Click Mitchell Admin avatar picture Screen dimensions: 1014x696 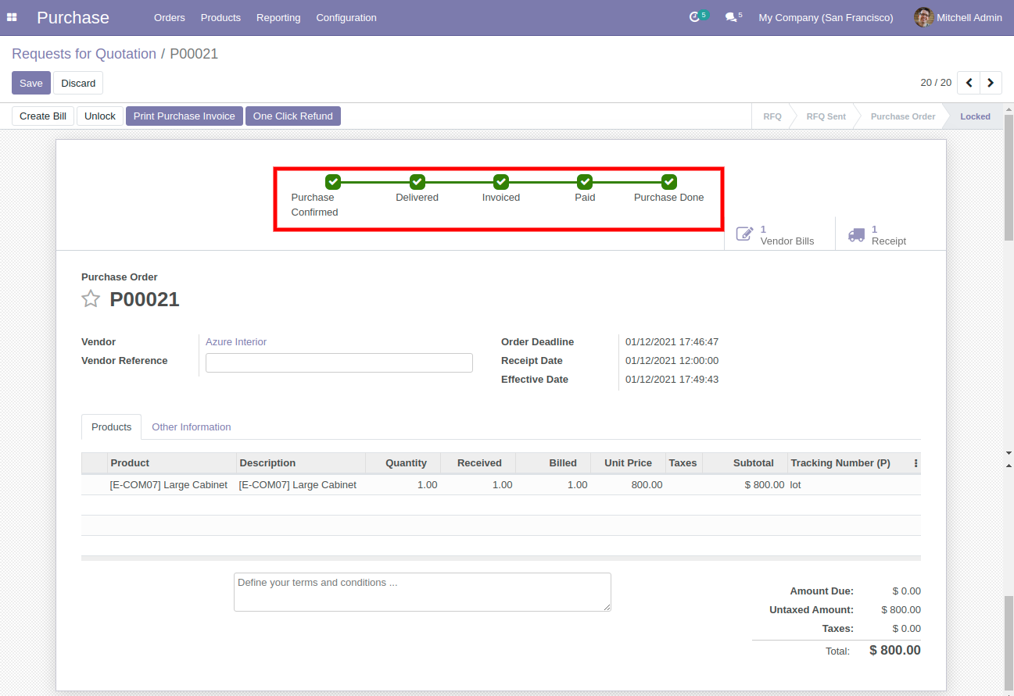(923, 17)
